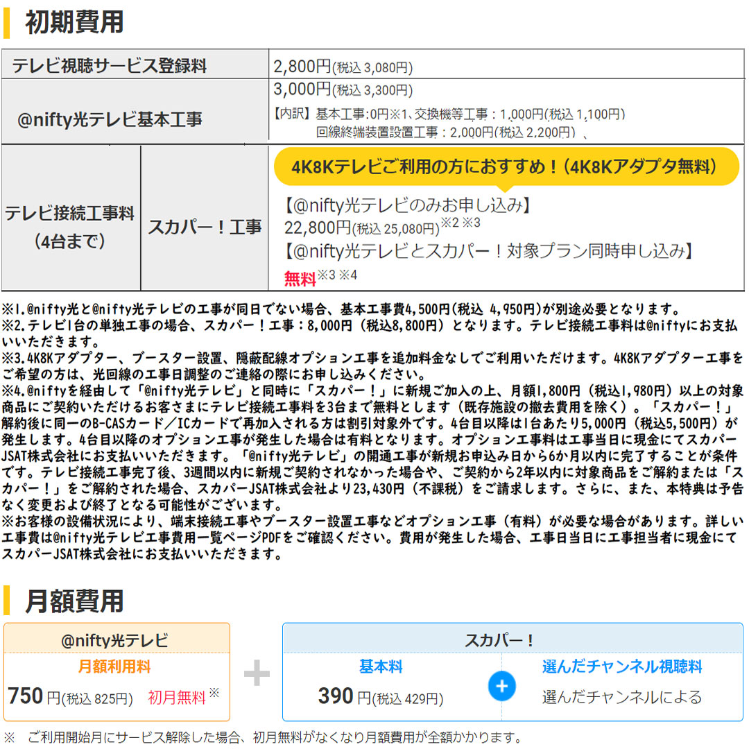This screenshot has width=749, height=749.
Task: Click the price 2,800円(税込 3,080円)
Action: [x=343, y=67]
